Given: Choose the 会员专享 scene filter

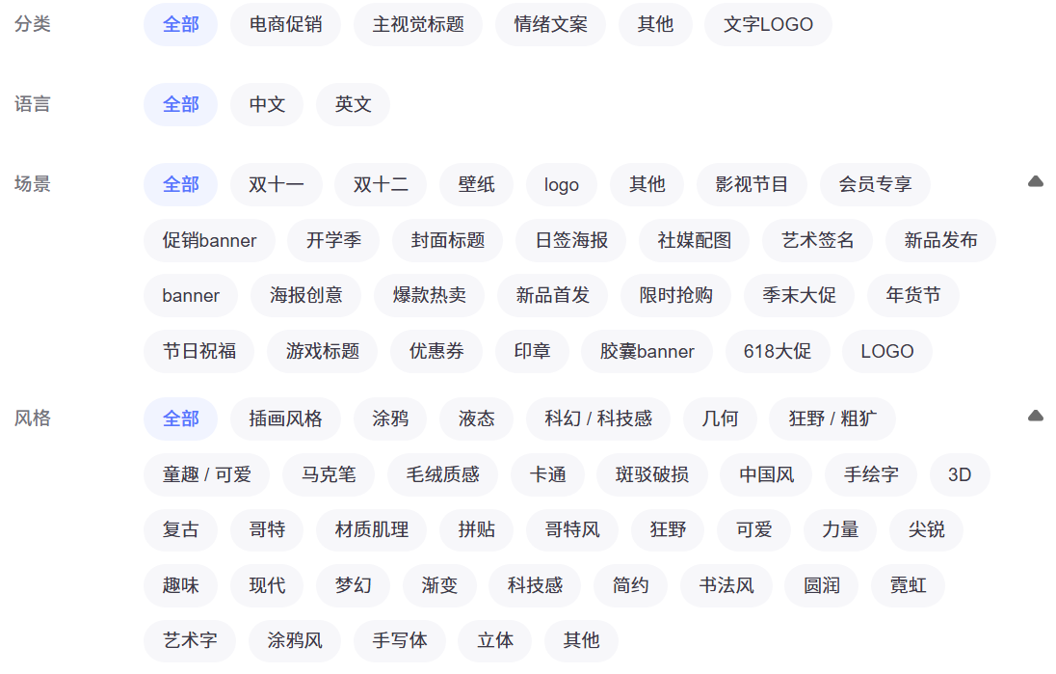Looking at the screenshot, I should click(x=875, y=184).
